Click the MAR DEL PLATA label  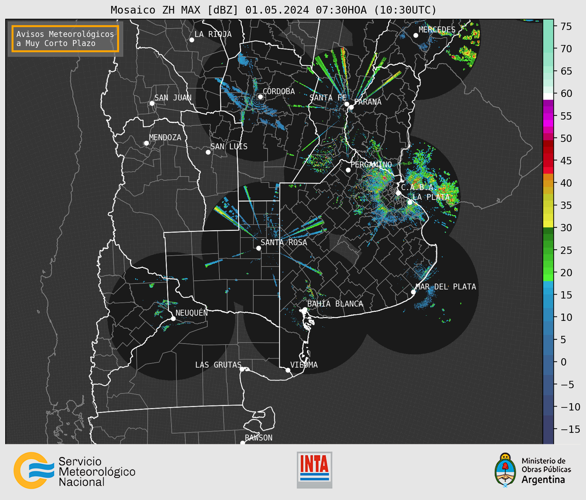[446, 287]
